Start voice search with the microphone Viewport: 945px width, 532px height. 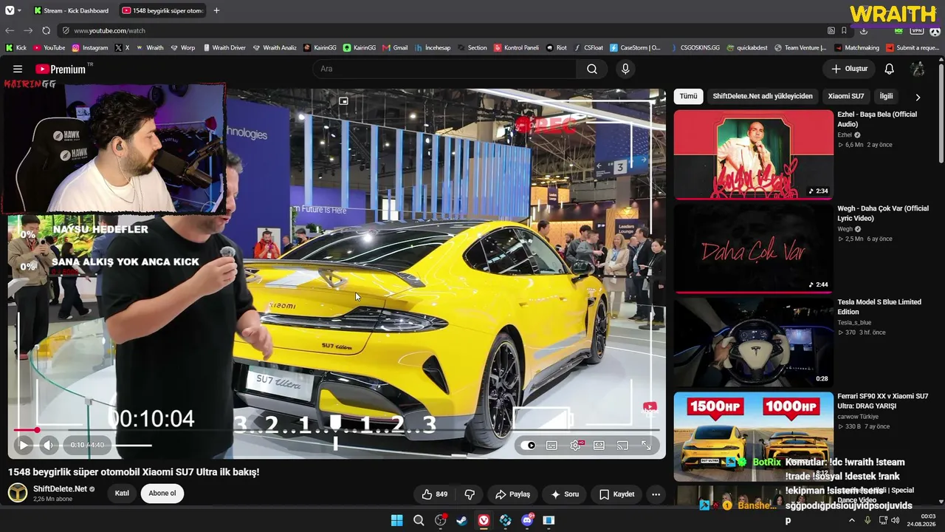tap(625, 69)
